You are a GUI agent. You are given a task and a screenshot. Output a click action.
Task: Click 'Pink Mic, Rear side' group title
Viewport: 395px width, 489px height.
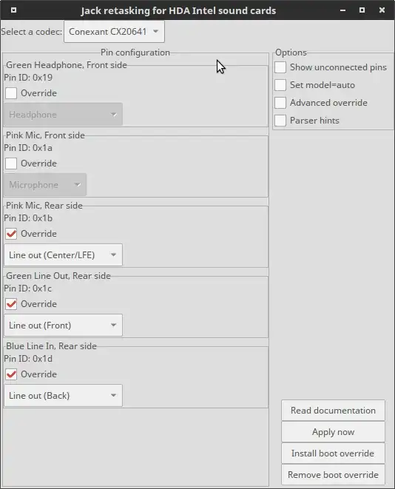point(44,206)
